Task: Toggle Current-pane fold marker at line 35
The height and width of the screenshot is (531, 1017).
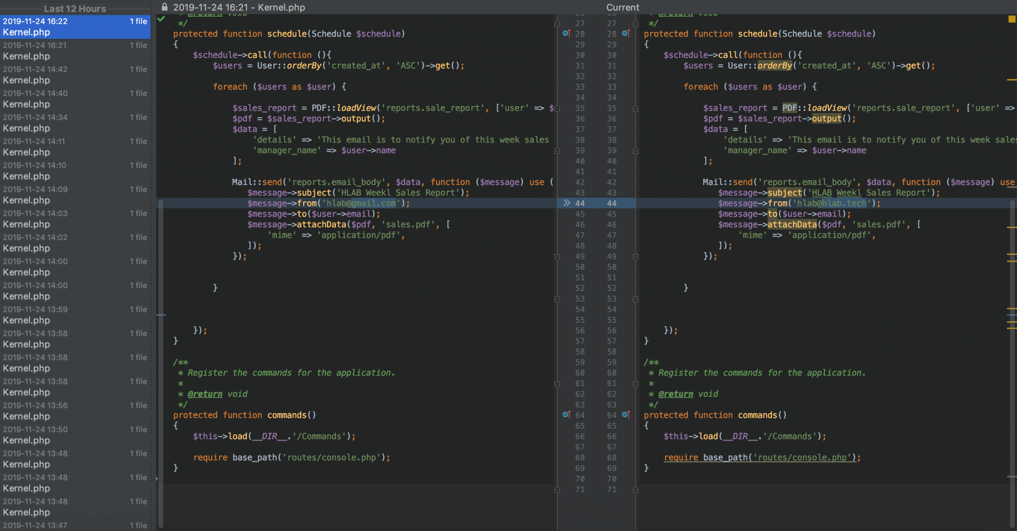Action: pos(636,108)
